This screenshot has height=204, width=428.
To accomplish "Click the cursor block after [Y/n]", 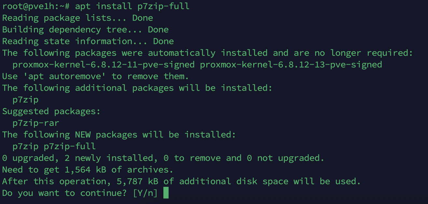I will click(x=166, y=193).
